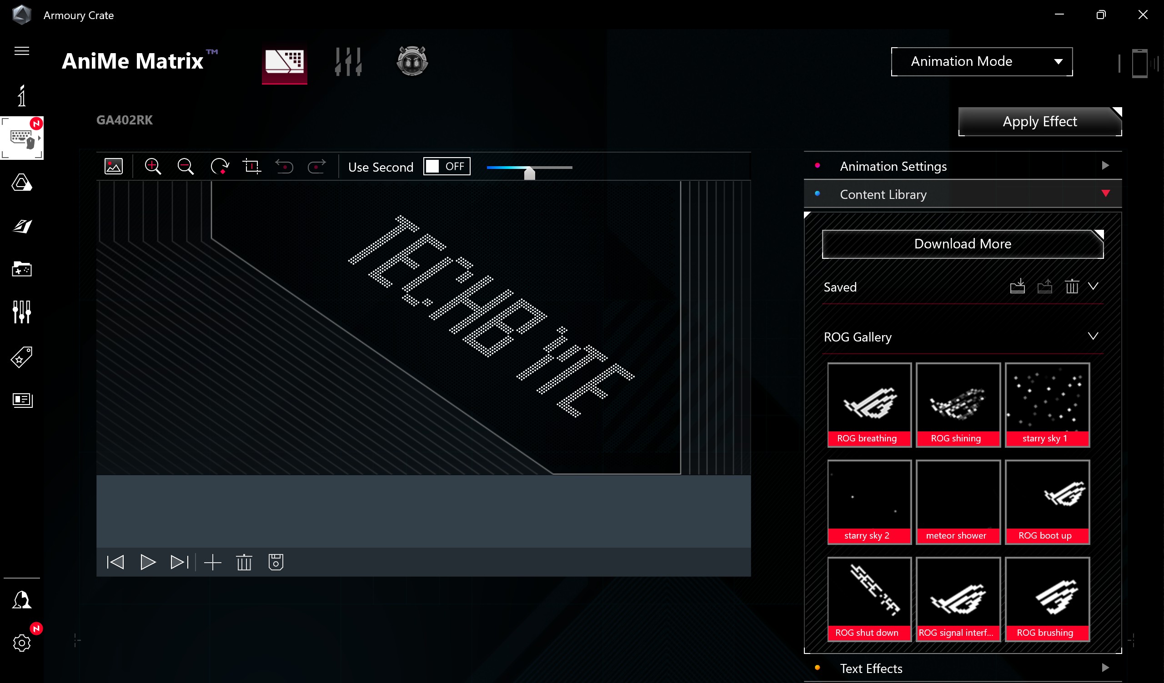1164x683 pixels.
Task: Expand the Text Effects section
Action: click(x=963, y=668)
